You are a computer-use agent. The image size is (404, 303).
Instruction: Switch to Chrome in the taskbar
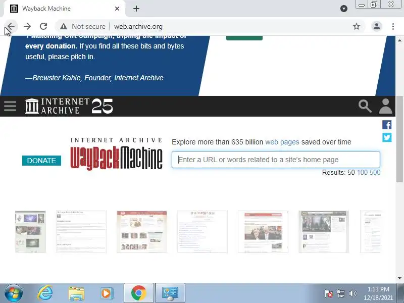(x=138, y=293)
